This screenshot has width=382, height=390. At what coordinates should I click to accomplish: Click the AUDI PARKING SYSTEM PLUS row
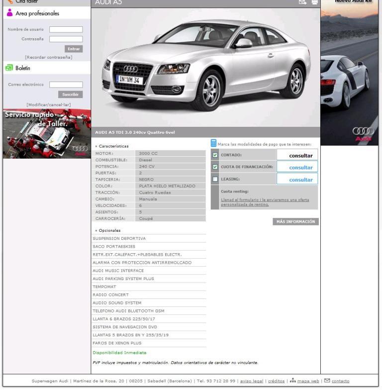pos(149,279)
